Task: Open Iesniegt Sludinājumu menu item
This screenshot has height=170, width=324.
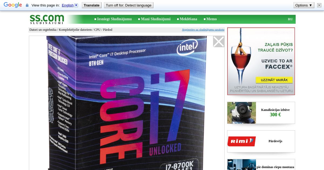Action: [114, 19]
